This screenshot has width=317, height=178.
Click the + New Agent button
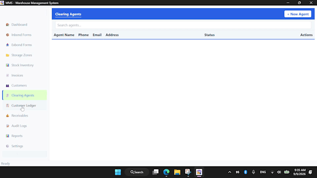click(297, 14)
